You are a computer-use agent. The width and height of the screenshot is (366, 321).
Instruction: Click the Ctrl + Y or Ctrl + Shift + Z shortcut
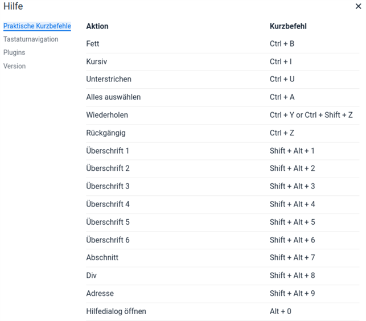(x=311, y=115)
